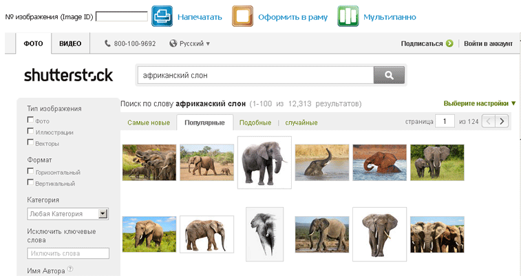Click the green arrow next to Подписаться
The height and width of the screenshot is (276, 521).
click(x=449, y=43)
